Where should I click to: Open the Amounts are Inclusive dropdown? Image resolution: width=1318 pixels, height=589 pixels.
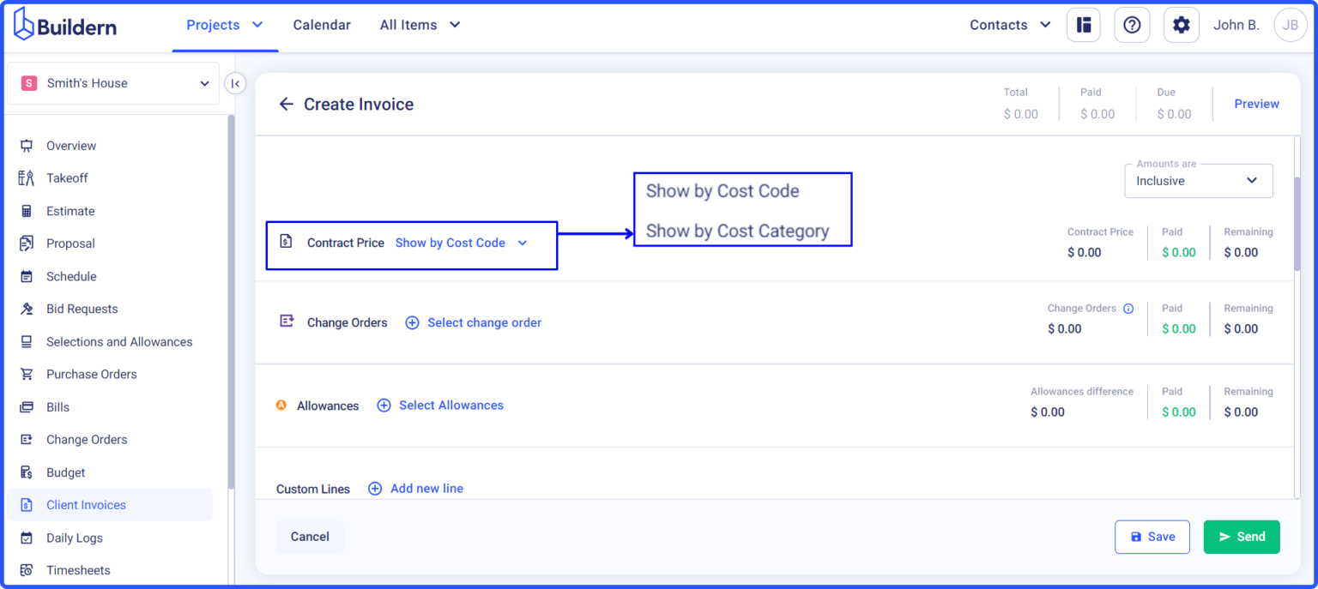(1198, 181)
